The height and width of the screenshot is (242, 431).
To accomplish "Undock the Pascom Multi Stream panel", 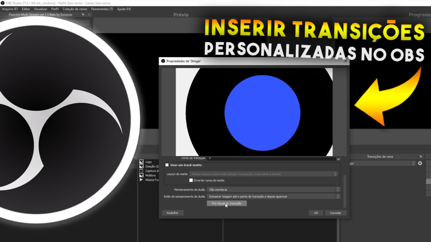I will [83, 14].
